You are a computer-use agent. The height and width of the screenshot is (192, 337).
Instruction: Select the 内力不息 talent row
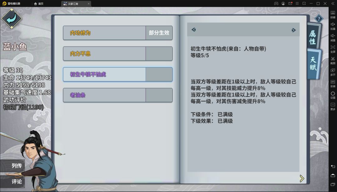(118, 54)
